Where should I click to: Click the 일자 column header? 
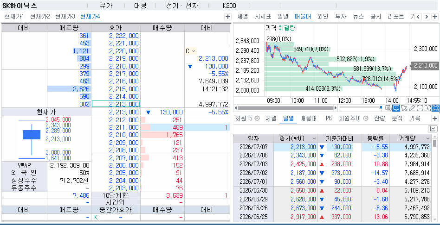(x=253, y=138)
